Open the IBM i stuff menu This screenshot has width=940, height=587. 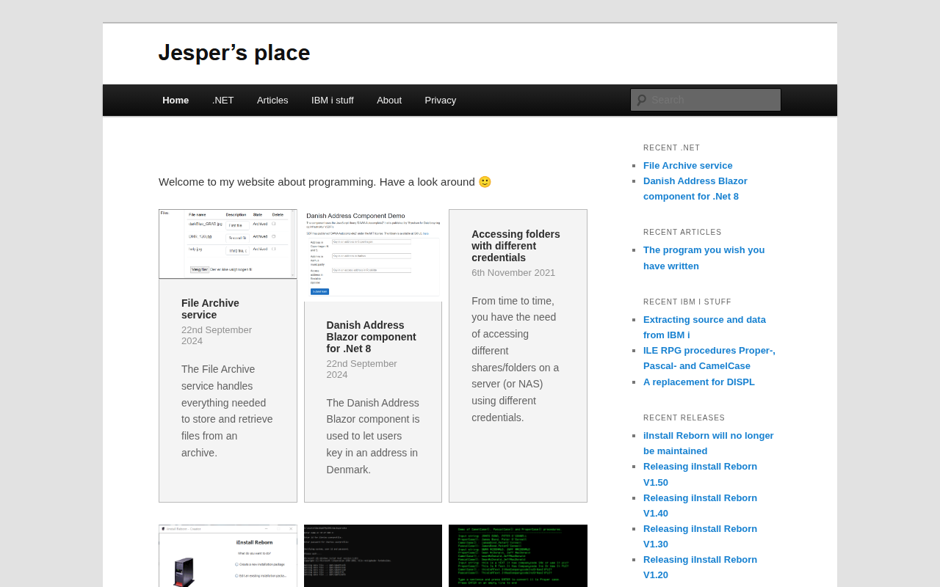coord(332,101)
